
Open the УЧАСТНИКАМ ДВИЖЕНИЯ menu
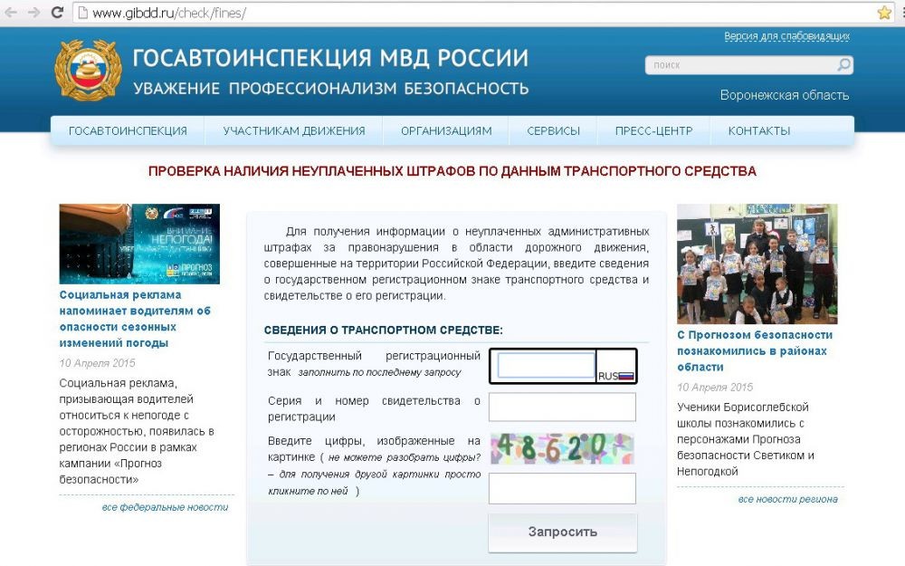click(x=294, y=131)
